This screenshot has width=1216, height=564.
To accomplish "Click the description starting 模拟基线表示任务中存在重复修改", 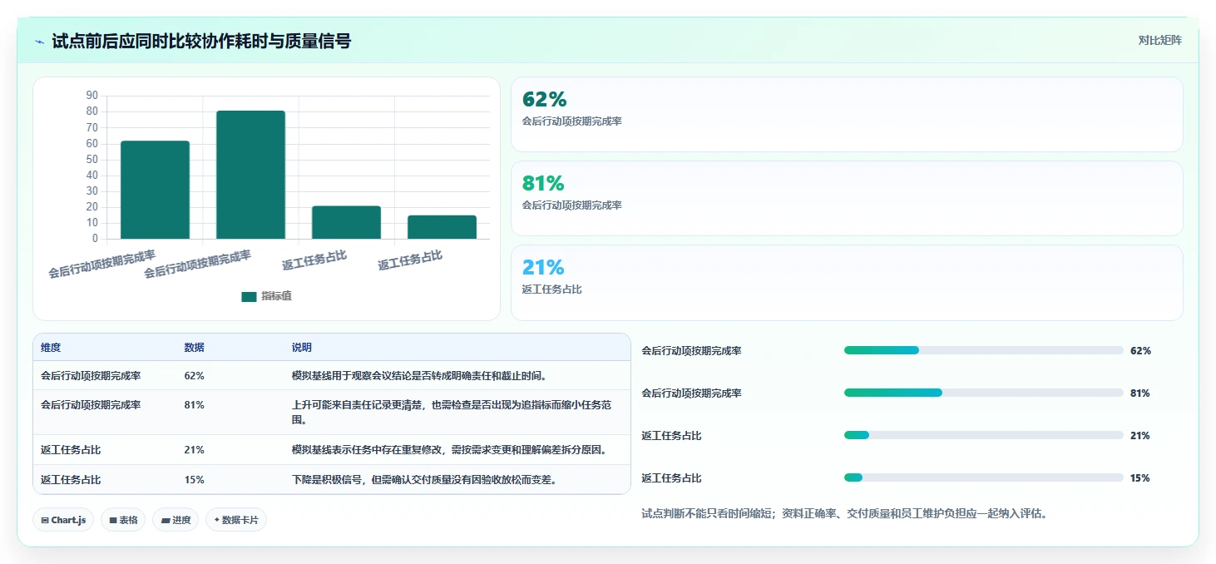I will click(x=449, y=450).
